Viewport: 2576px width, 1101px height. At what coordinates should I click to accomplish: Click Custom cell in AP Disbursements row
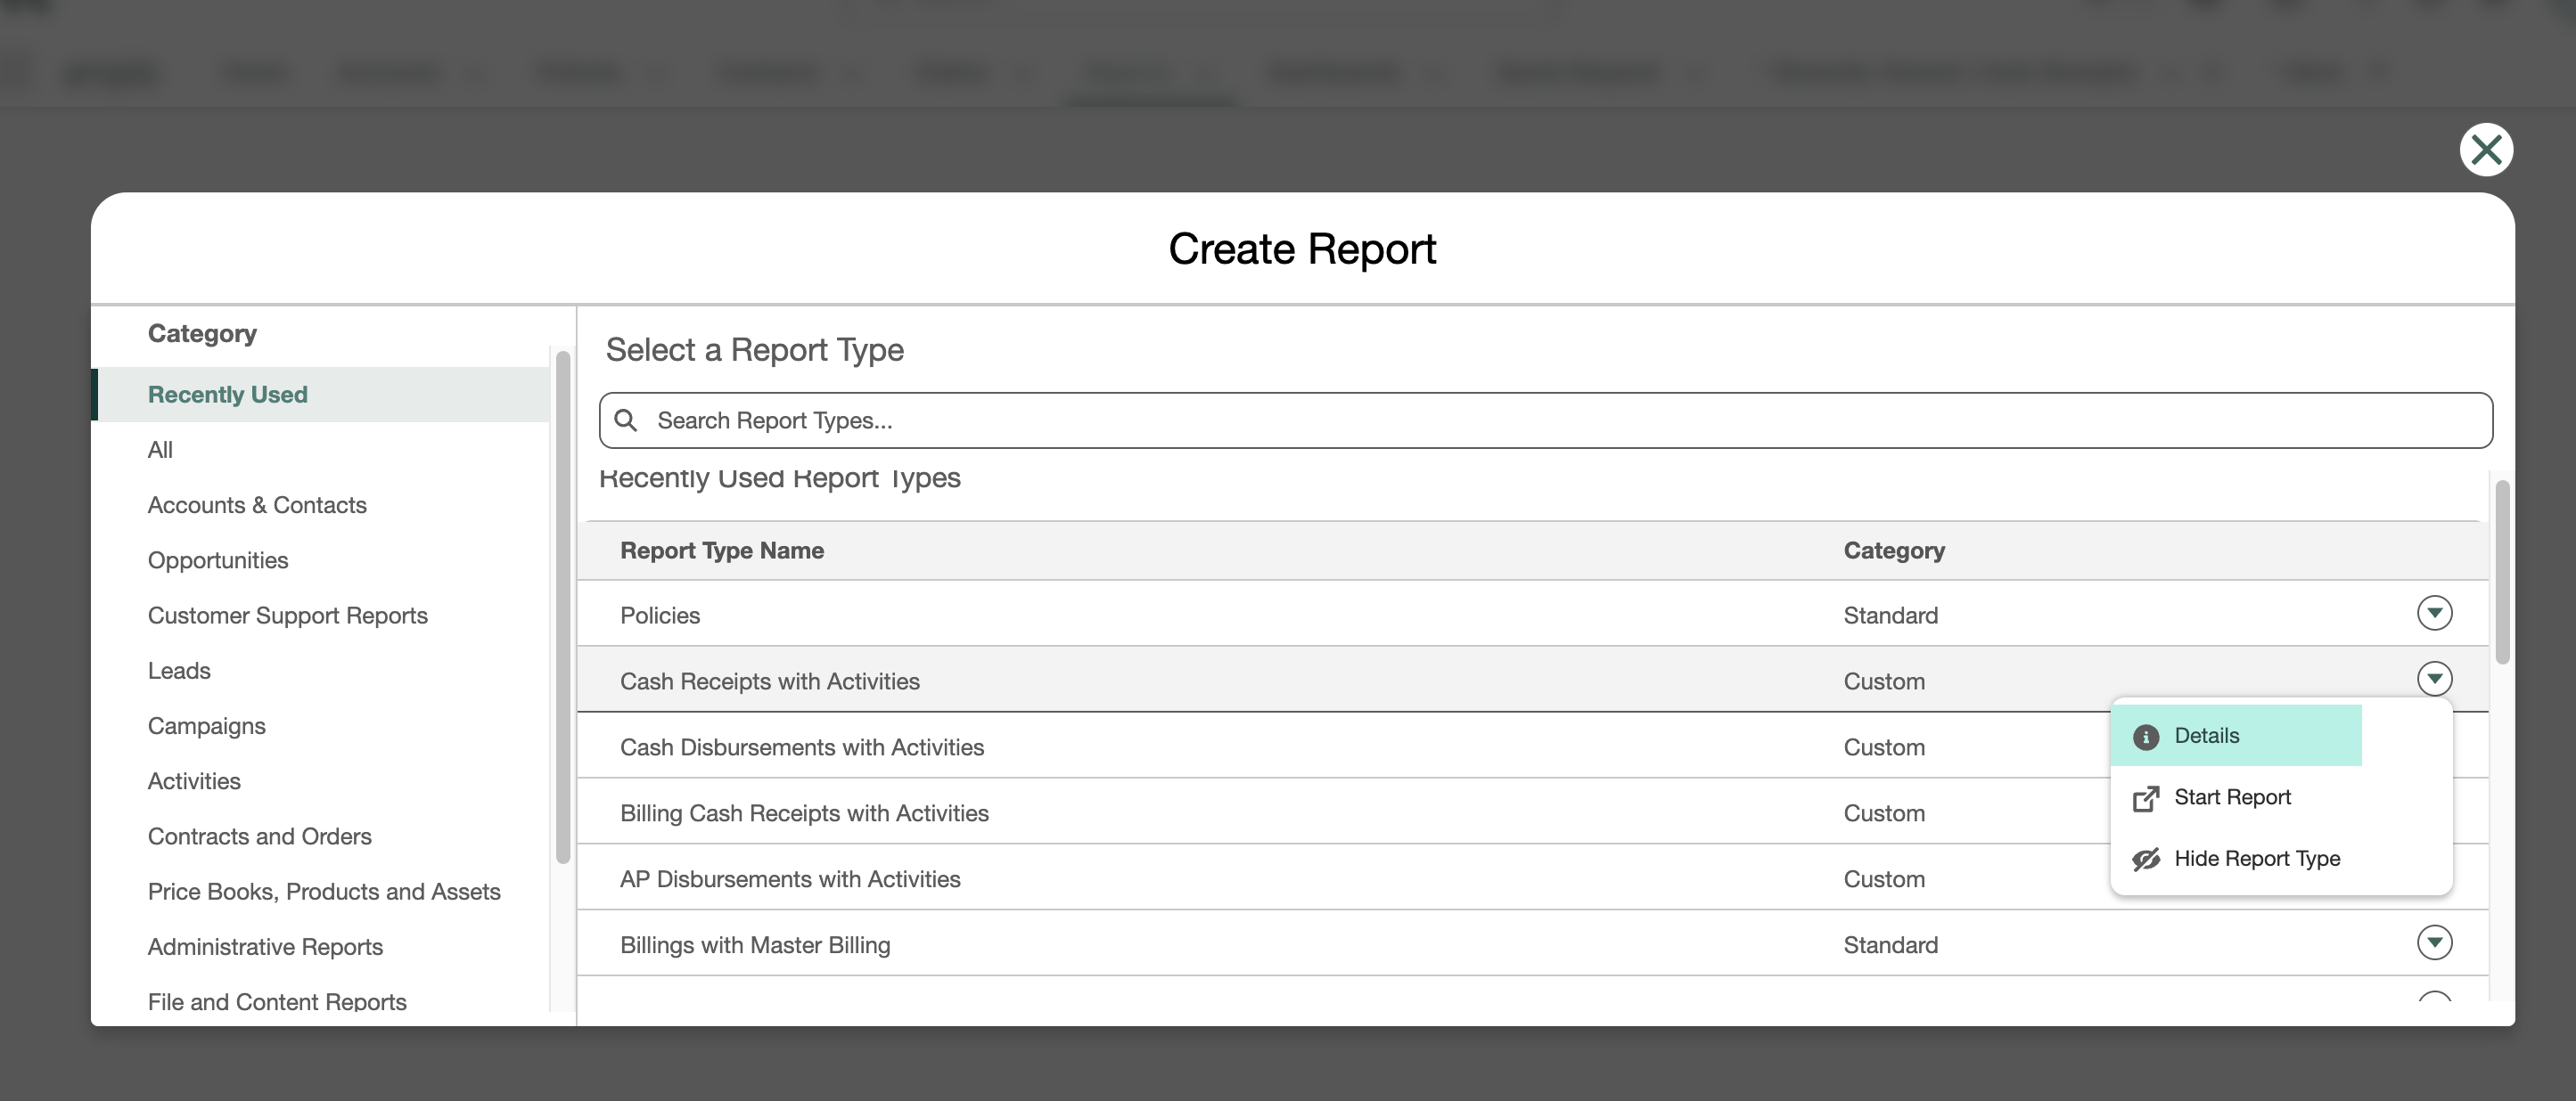tap(1884, 879)
